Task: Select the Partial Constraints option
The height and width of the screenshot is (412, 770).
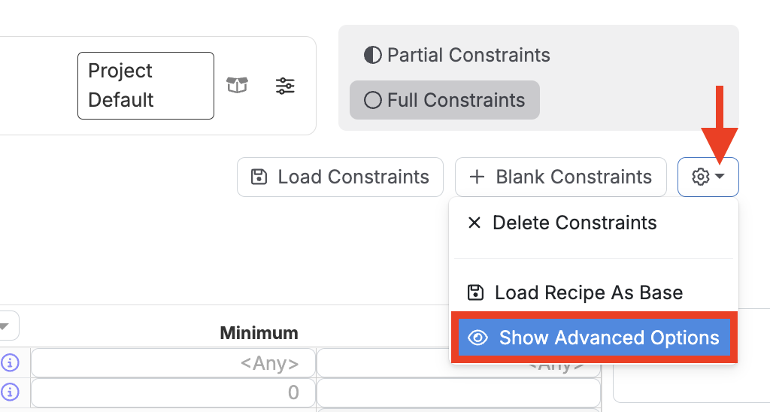Action: [457, 55]
